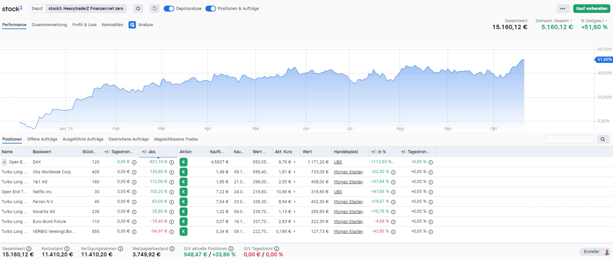Open the Abgeschlossene Trades tab
613x259 pixels.
pos(176,139)
